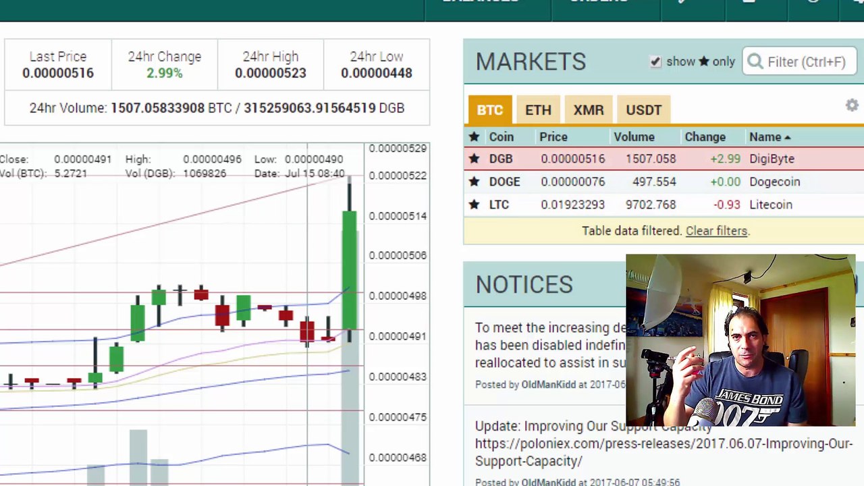This screenshot has height=486, width=864.
Task: Toggle the star favorite for DGB row
Action: pos(474,159)
